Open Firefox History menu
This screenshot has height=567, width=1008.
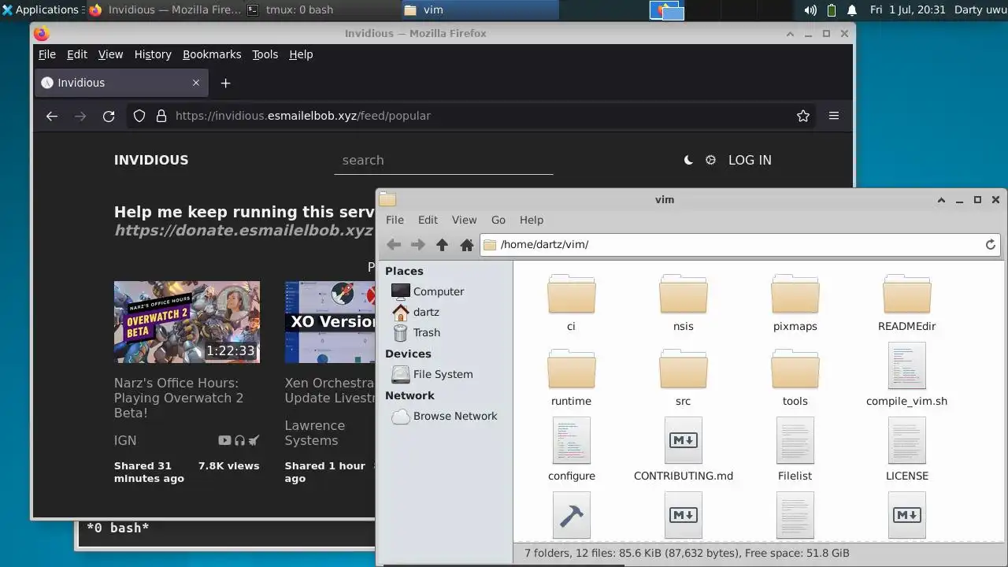tap(153, 54)
